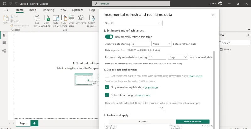
Task: Click the Data pane Search field
Action: coord(234,43)
